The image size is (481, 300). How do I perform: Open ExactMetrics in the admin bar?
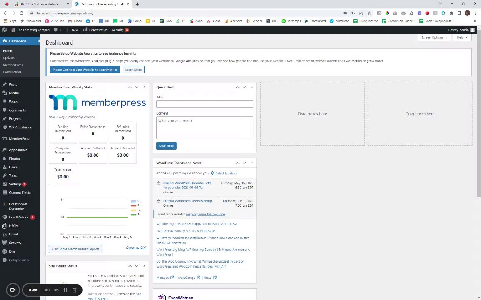click(x=95, y=30)
